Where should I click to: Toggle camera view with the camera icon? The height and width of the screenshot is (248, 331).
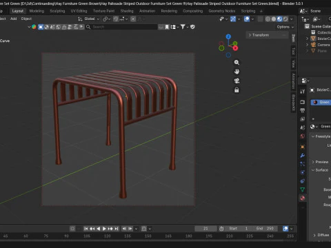pos(237,81)
